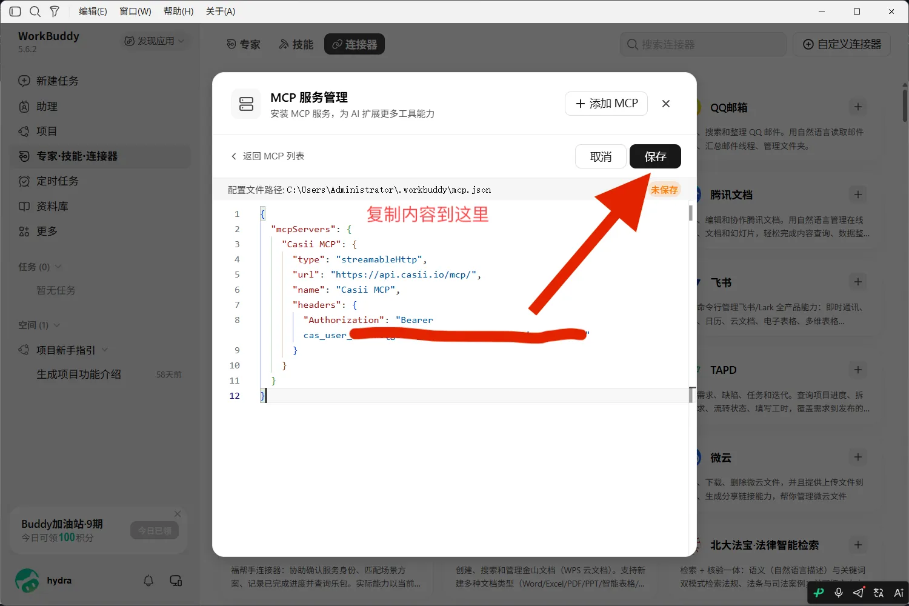Add the 腾讯文档 connector with plus

(x=858, y=195)
